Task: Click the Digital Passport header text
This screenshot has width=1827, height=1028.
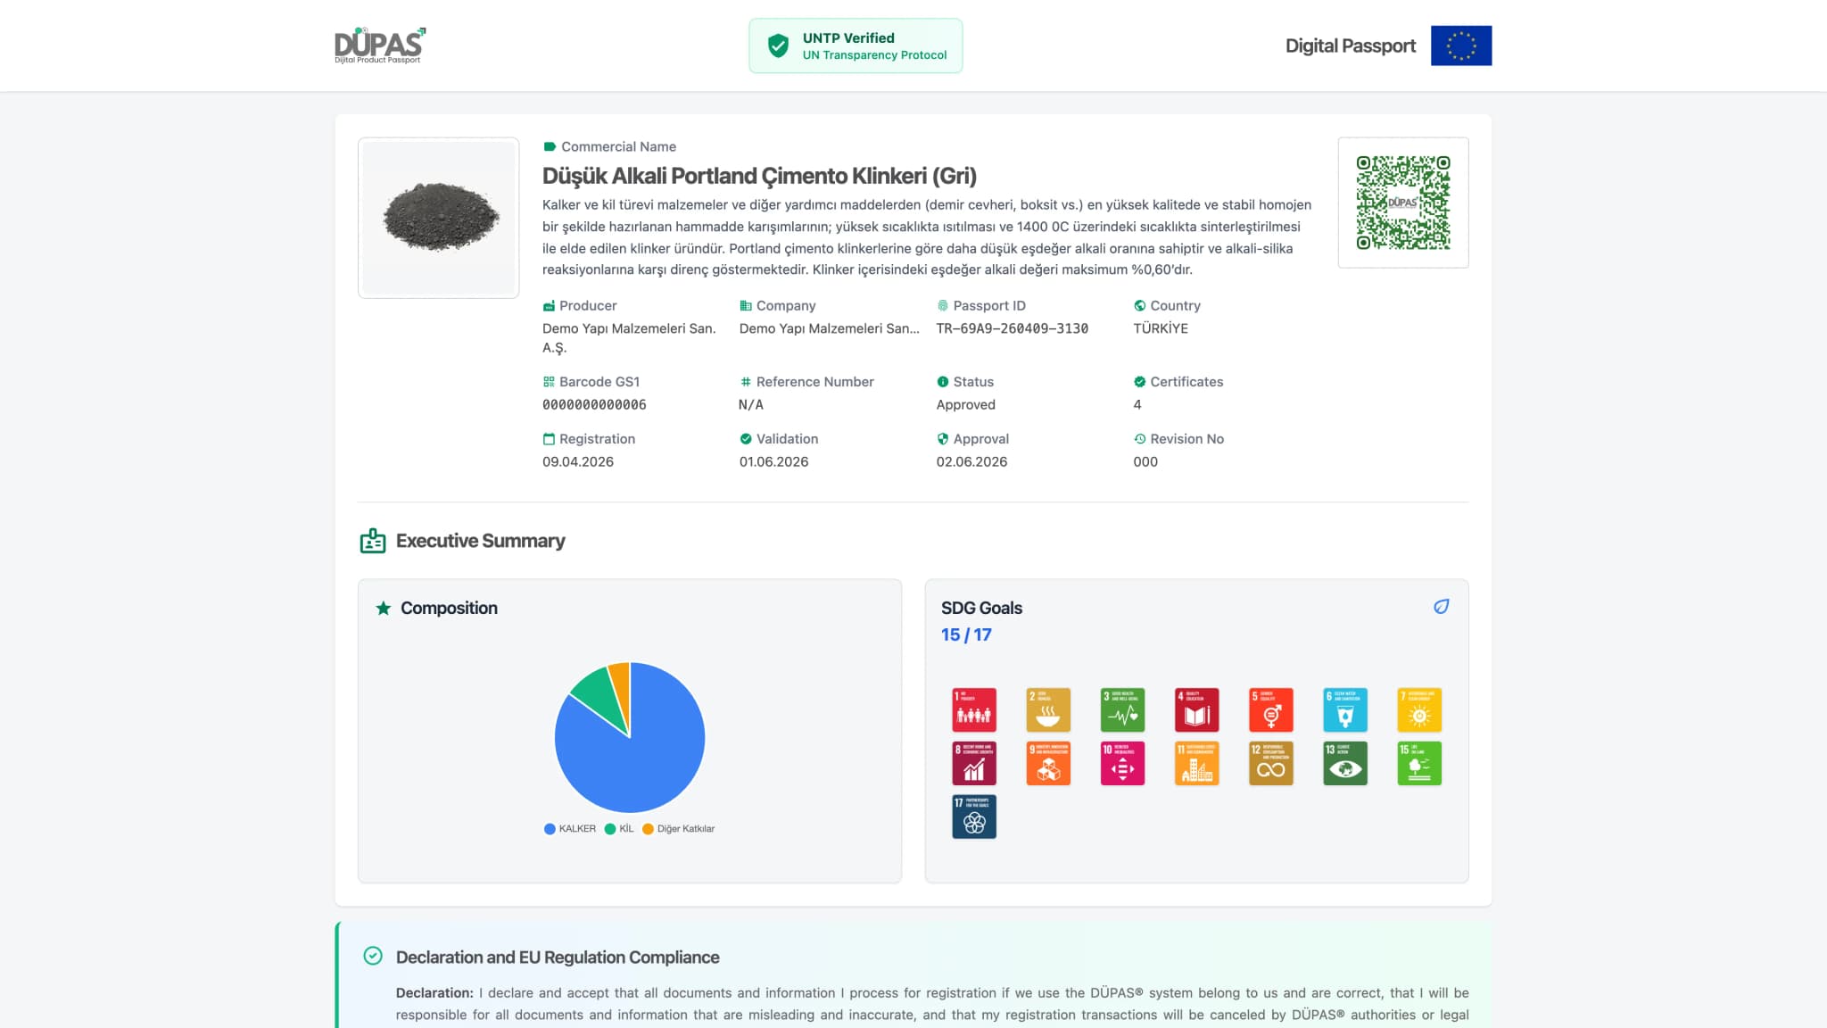Action: click(x=1350, y=46)
